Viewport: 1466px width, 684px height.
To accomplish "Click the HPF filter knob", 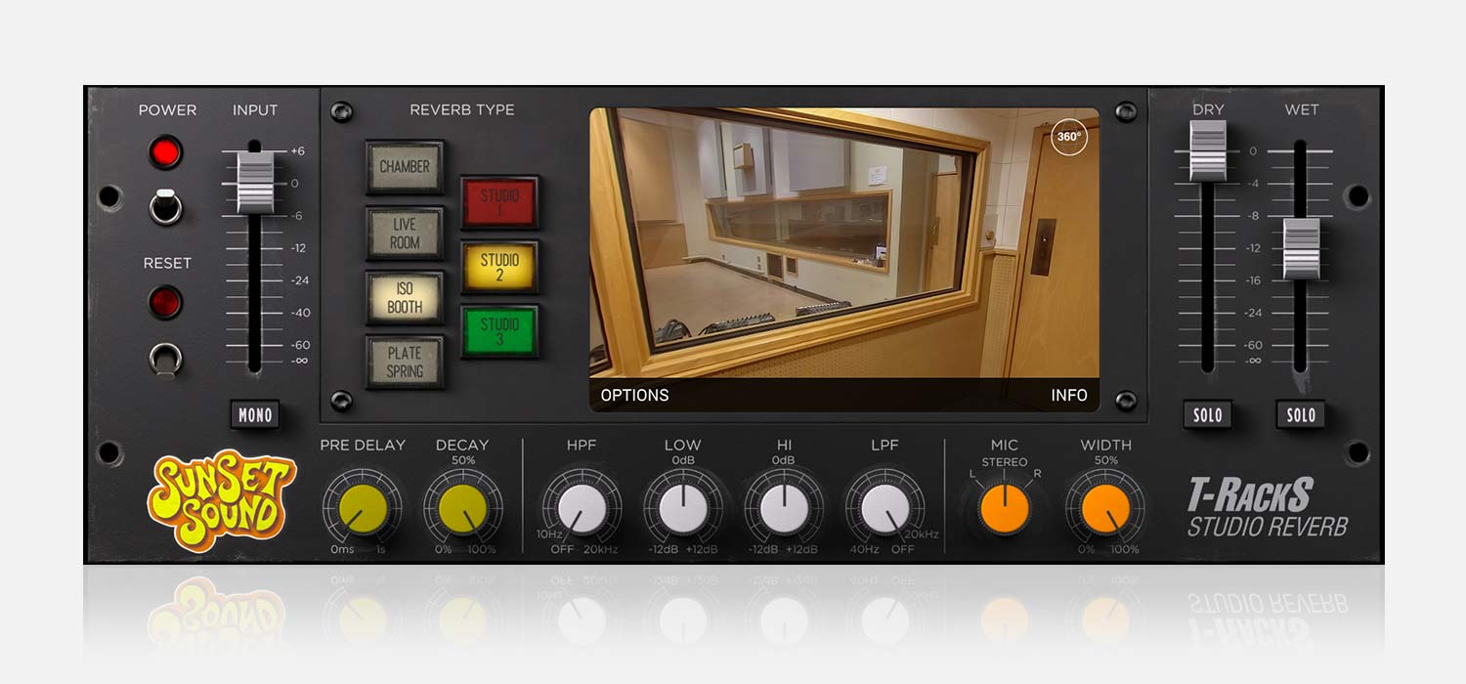I will pyautogui.click(x=582, y=509).
